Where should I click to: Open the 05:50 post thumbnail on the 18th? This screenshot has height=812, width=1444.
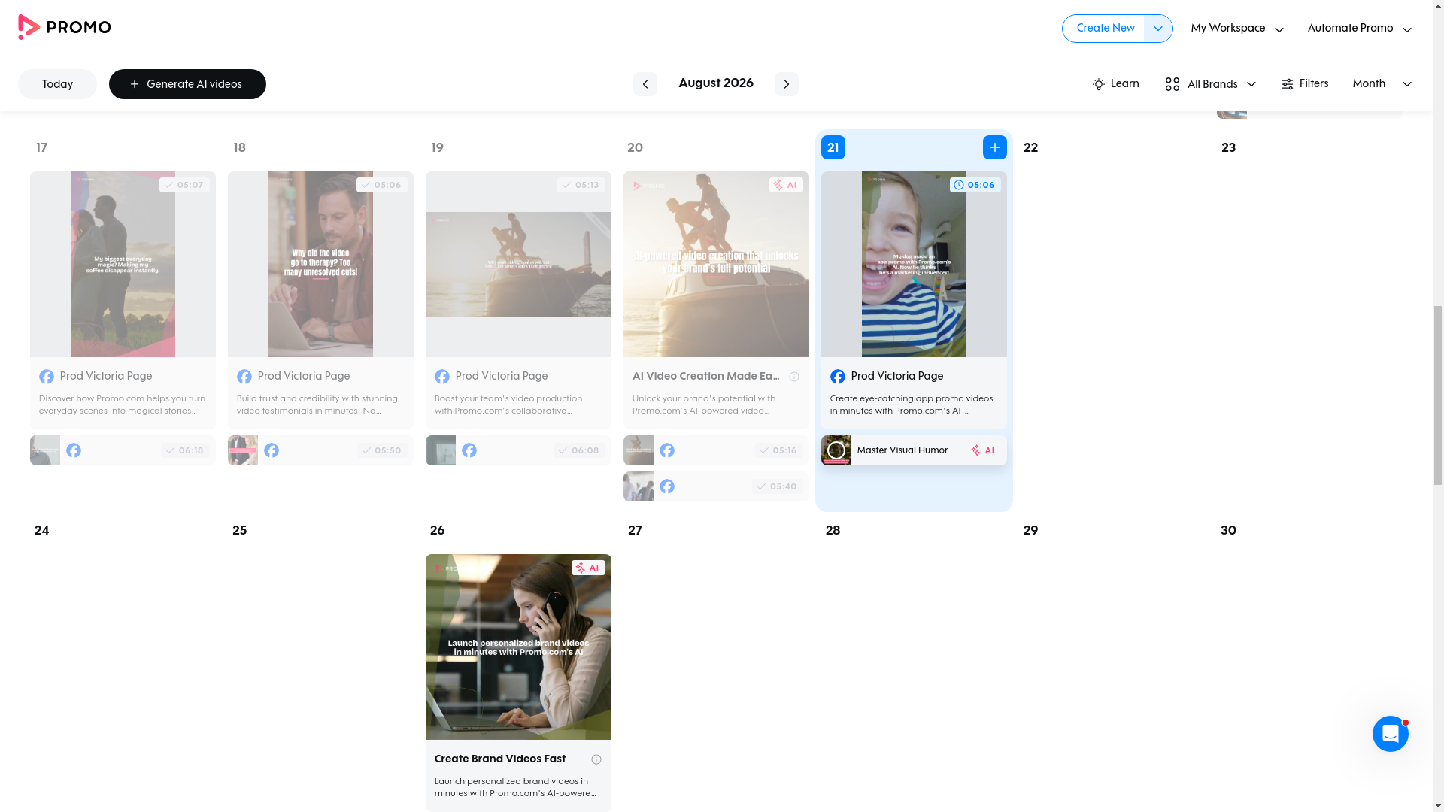click(243, 450)
